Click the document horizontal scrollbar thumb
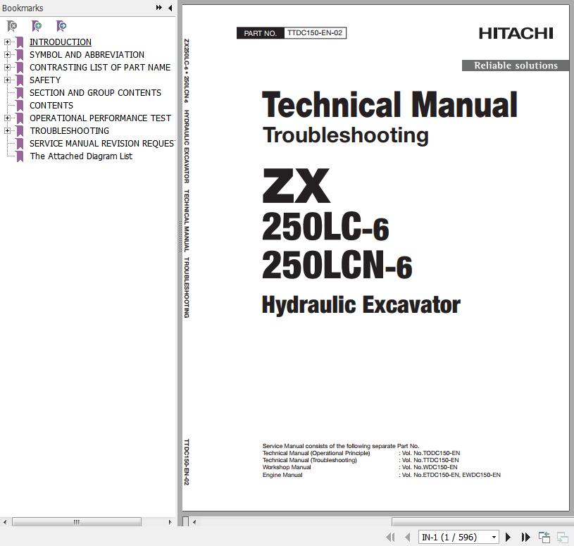Screen dimensions: 574x546 click(482, 522)
